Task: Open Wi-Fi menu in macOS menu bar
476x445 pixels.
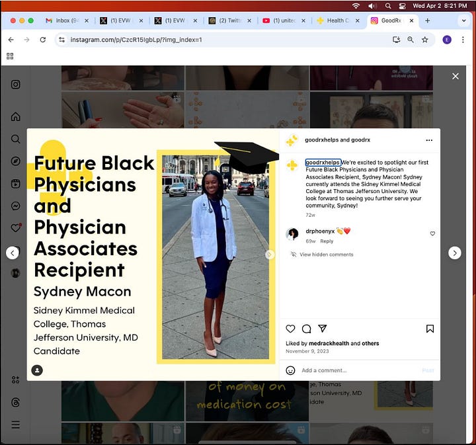Action: click(x=356, y=6)
